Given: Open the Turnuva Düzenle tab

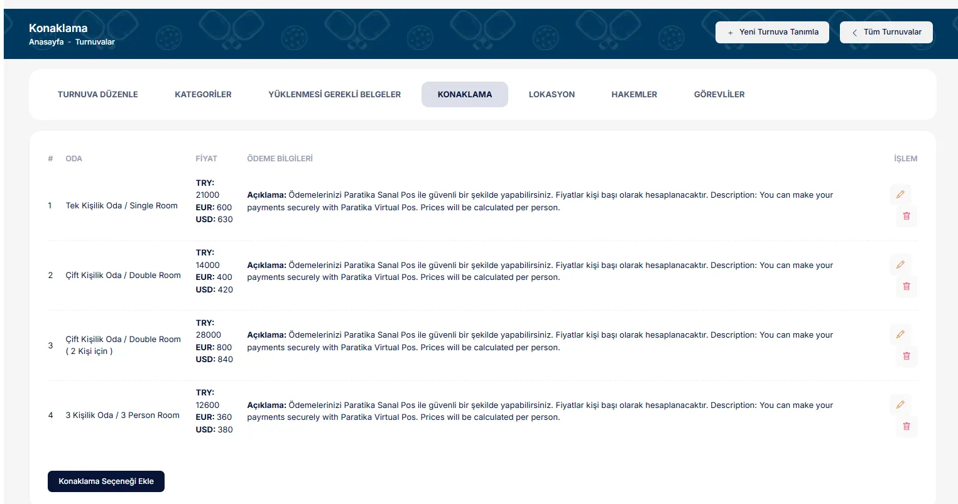Looking at the screenshot, I should [x=98, y=94].
